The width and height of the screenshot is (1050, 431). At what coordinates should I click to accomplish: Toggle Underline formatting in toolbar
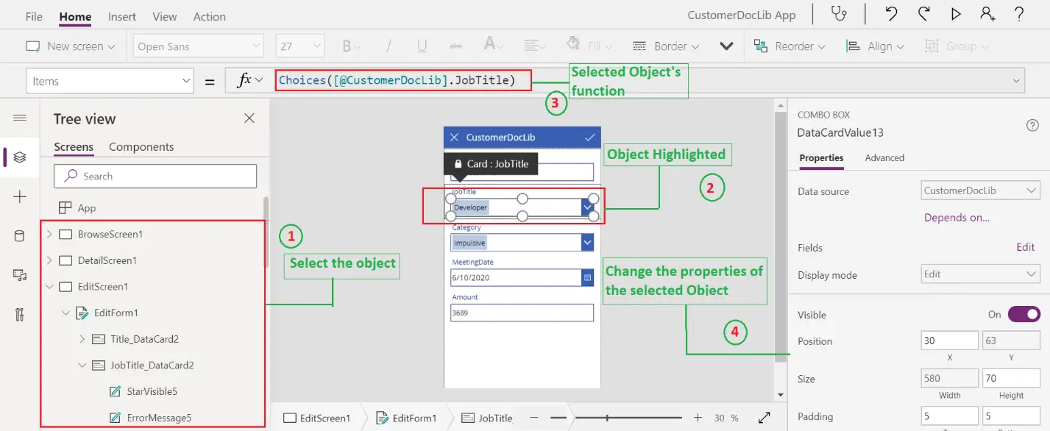tap(422, 46)
